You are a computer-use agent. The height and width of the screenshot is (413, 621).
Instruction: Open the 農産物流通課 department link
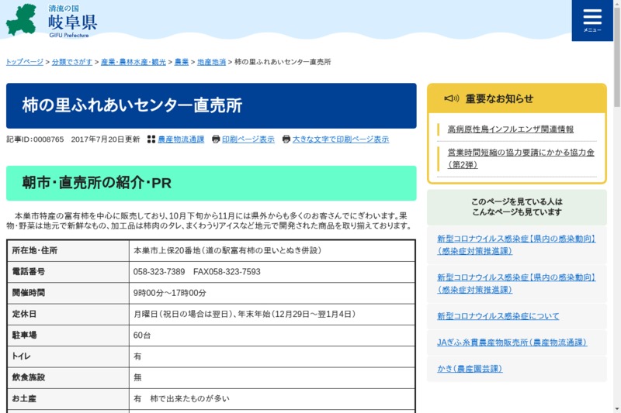click(x=181, y=139)
